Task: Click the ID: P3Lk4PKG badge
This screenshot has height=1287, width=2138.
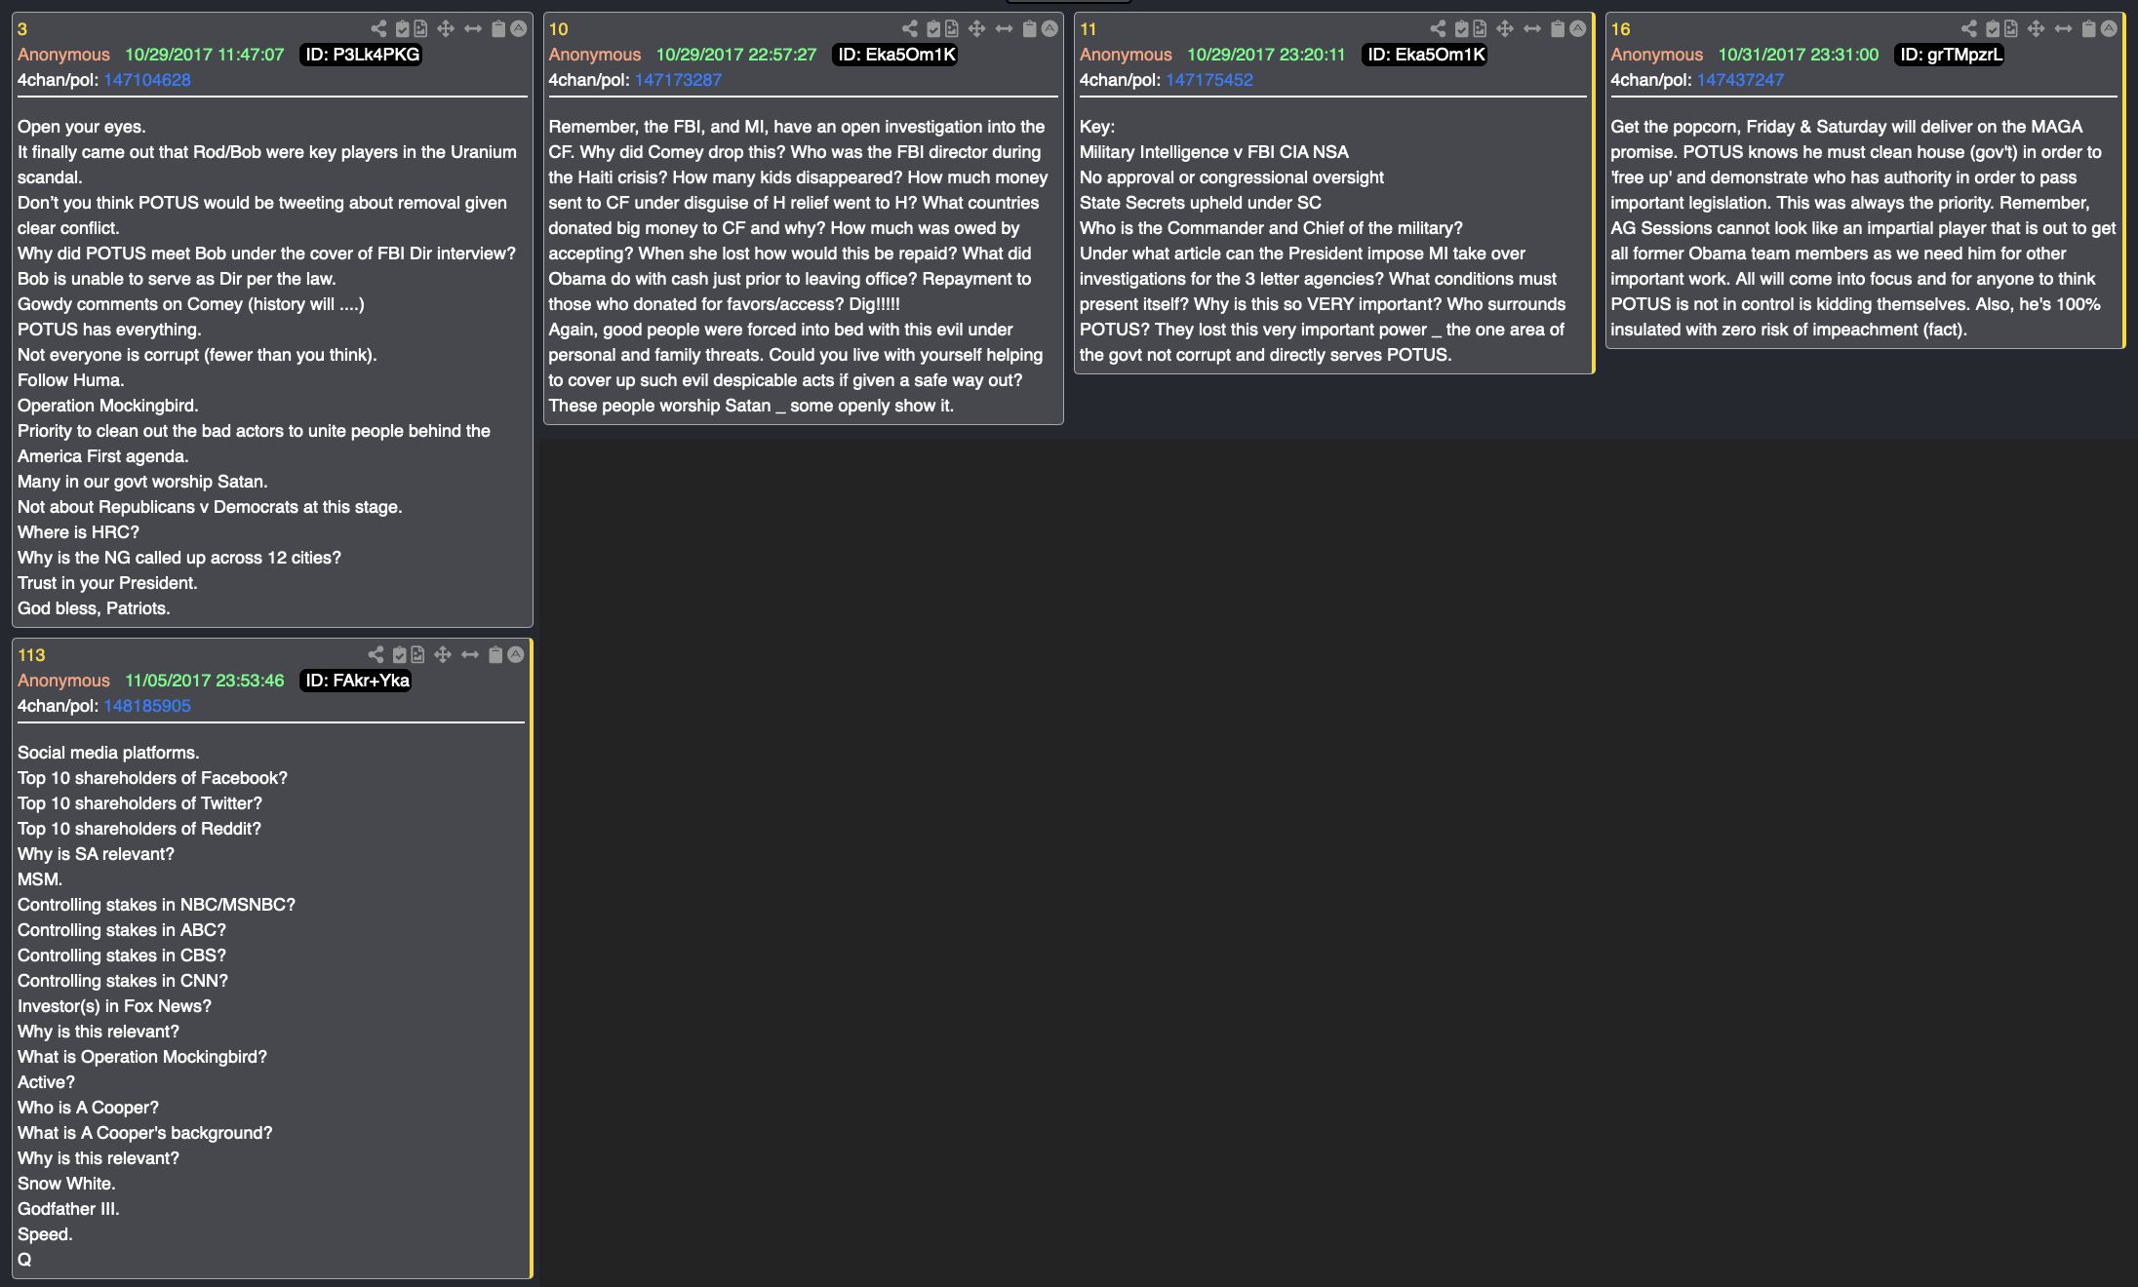Action: 362,55
